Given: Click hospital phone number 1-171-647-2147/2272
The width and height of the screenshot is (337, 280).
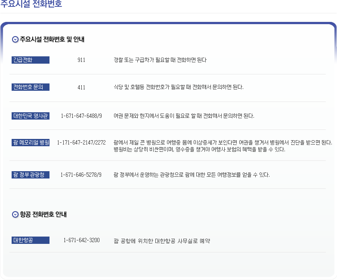Looking at the screenshot, I should point(81,143).
